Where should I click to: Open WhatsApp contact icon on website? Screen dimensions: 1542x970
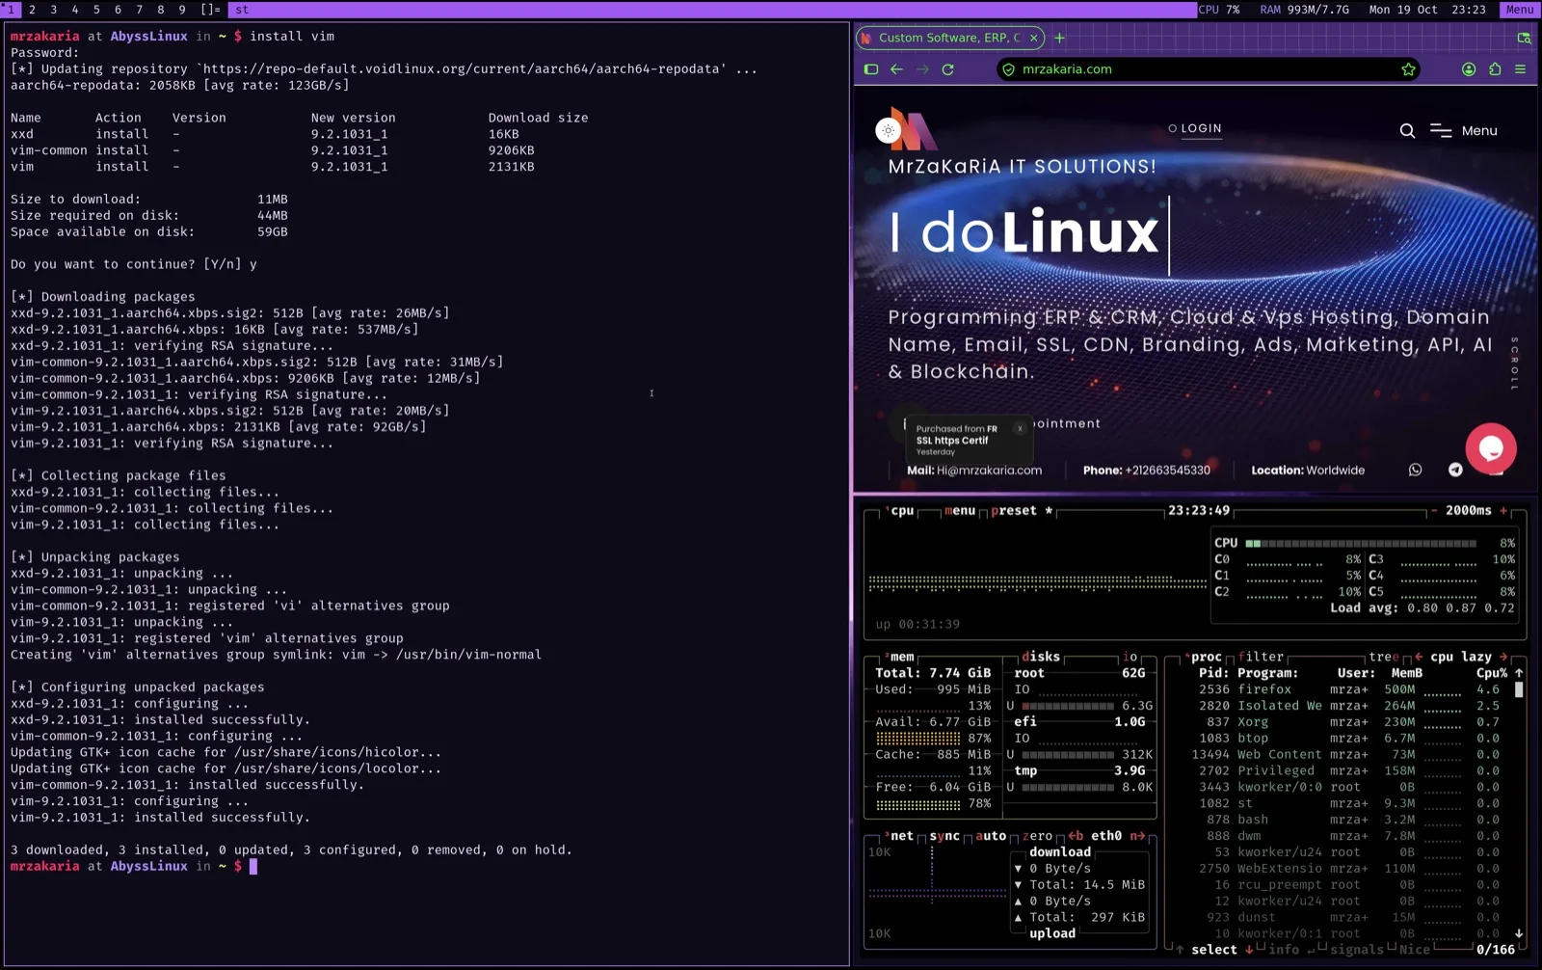pyautogui.click(x=1415, y=470)
